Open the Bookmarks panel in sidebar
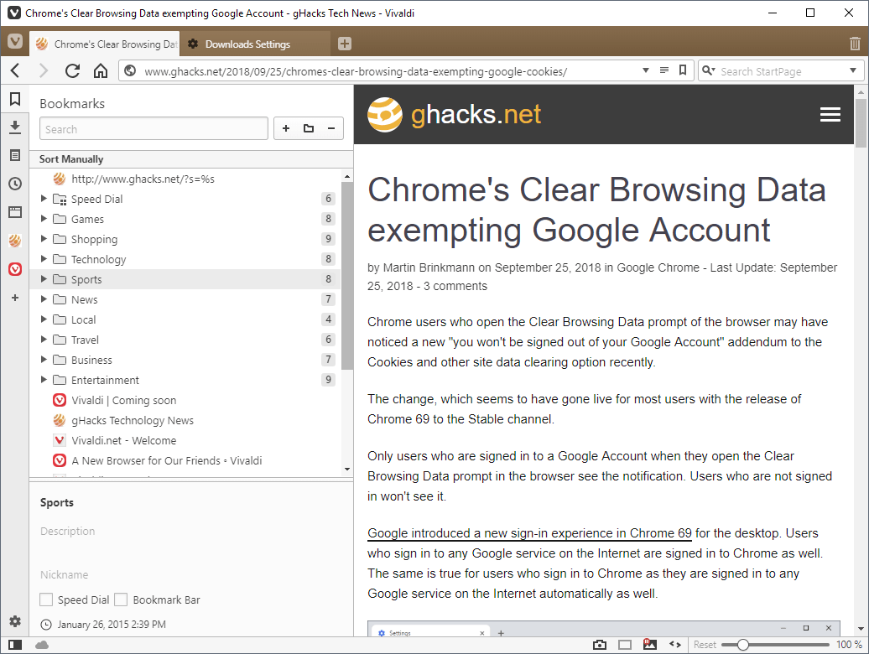The height and width of the screenshot is (654, 869). 15,99
